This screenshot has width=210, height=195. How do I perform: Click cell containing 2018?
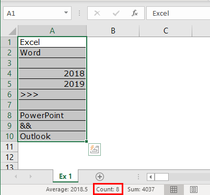(52, 74)
